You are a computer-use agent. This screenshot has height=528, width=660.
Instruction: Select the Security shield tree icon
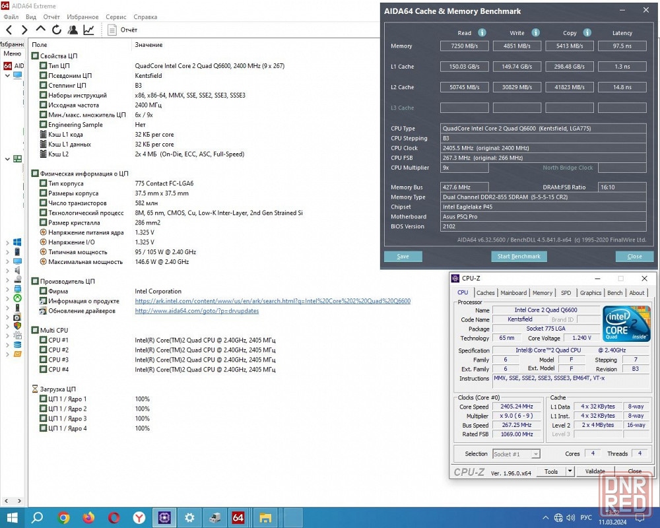click(x=17, y=326)
